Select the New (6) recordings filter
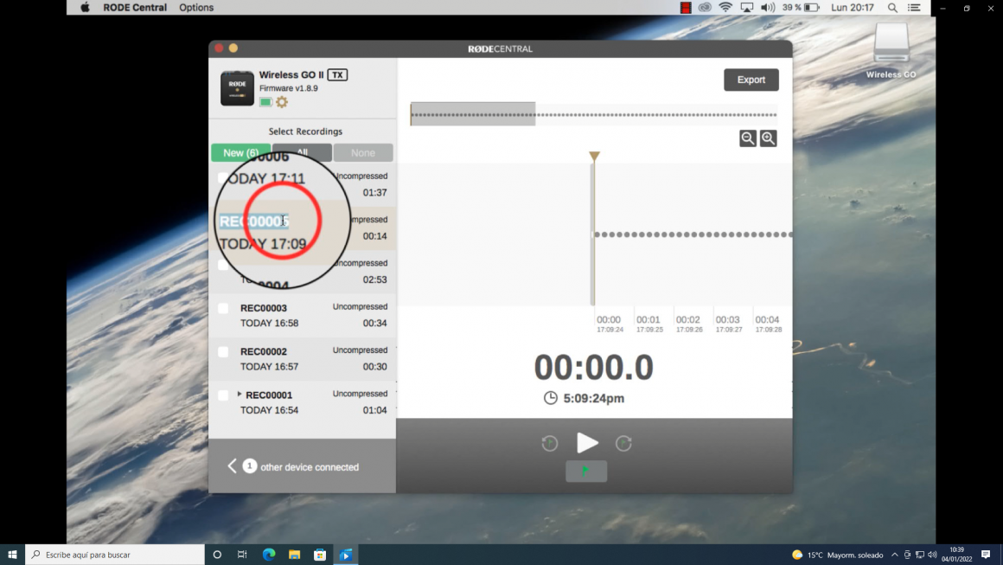This screenshot has height=565, width=1003. (x=240, y=152)
